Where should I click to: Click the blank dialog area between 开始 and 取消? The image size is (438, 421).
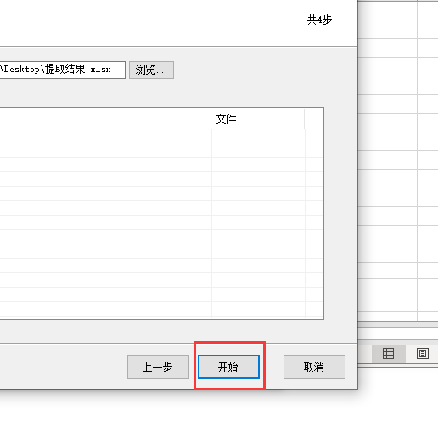272,367
